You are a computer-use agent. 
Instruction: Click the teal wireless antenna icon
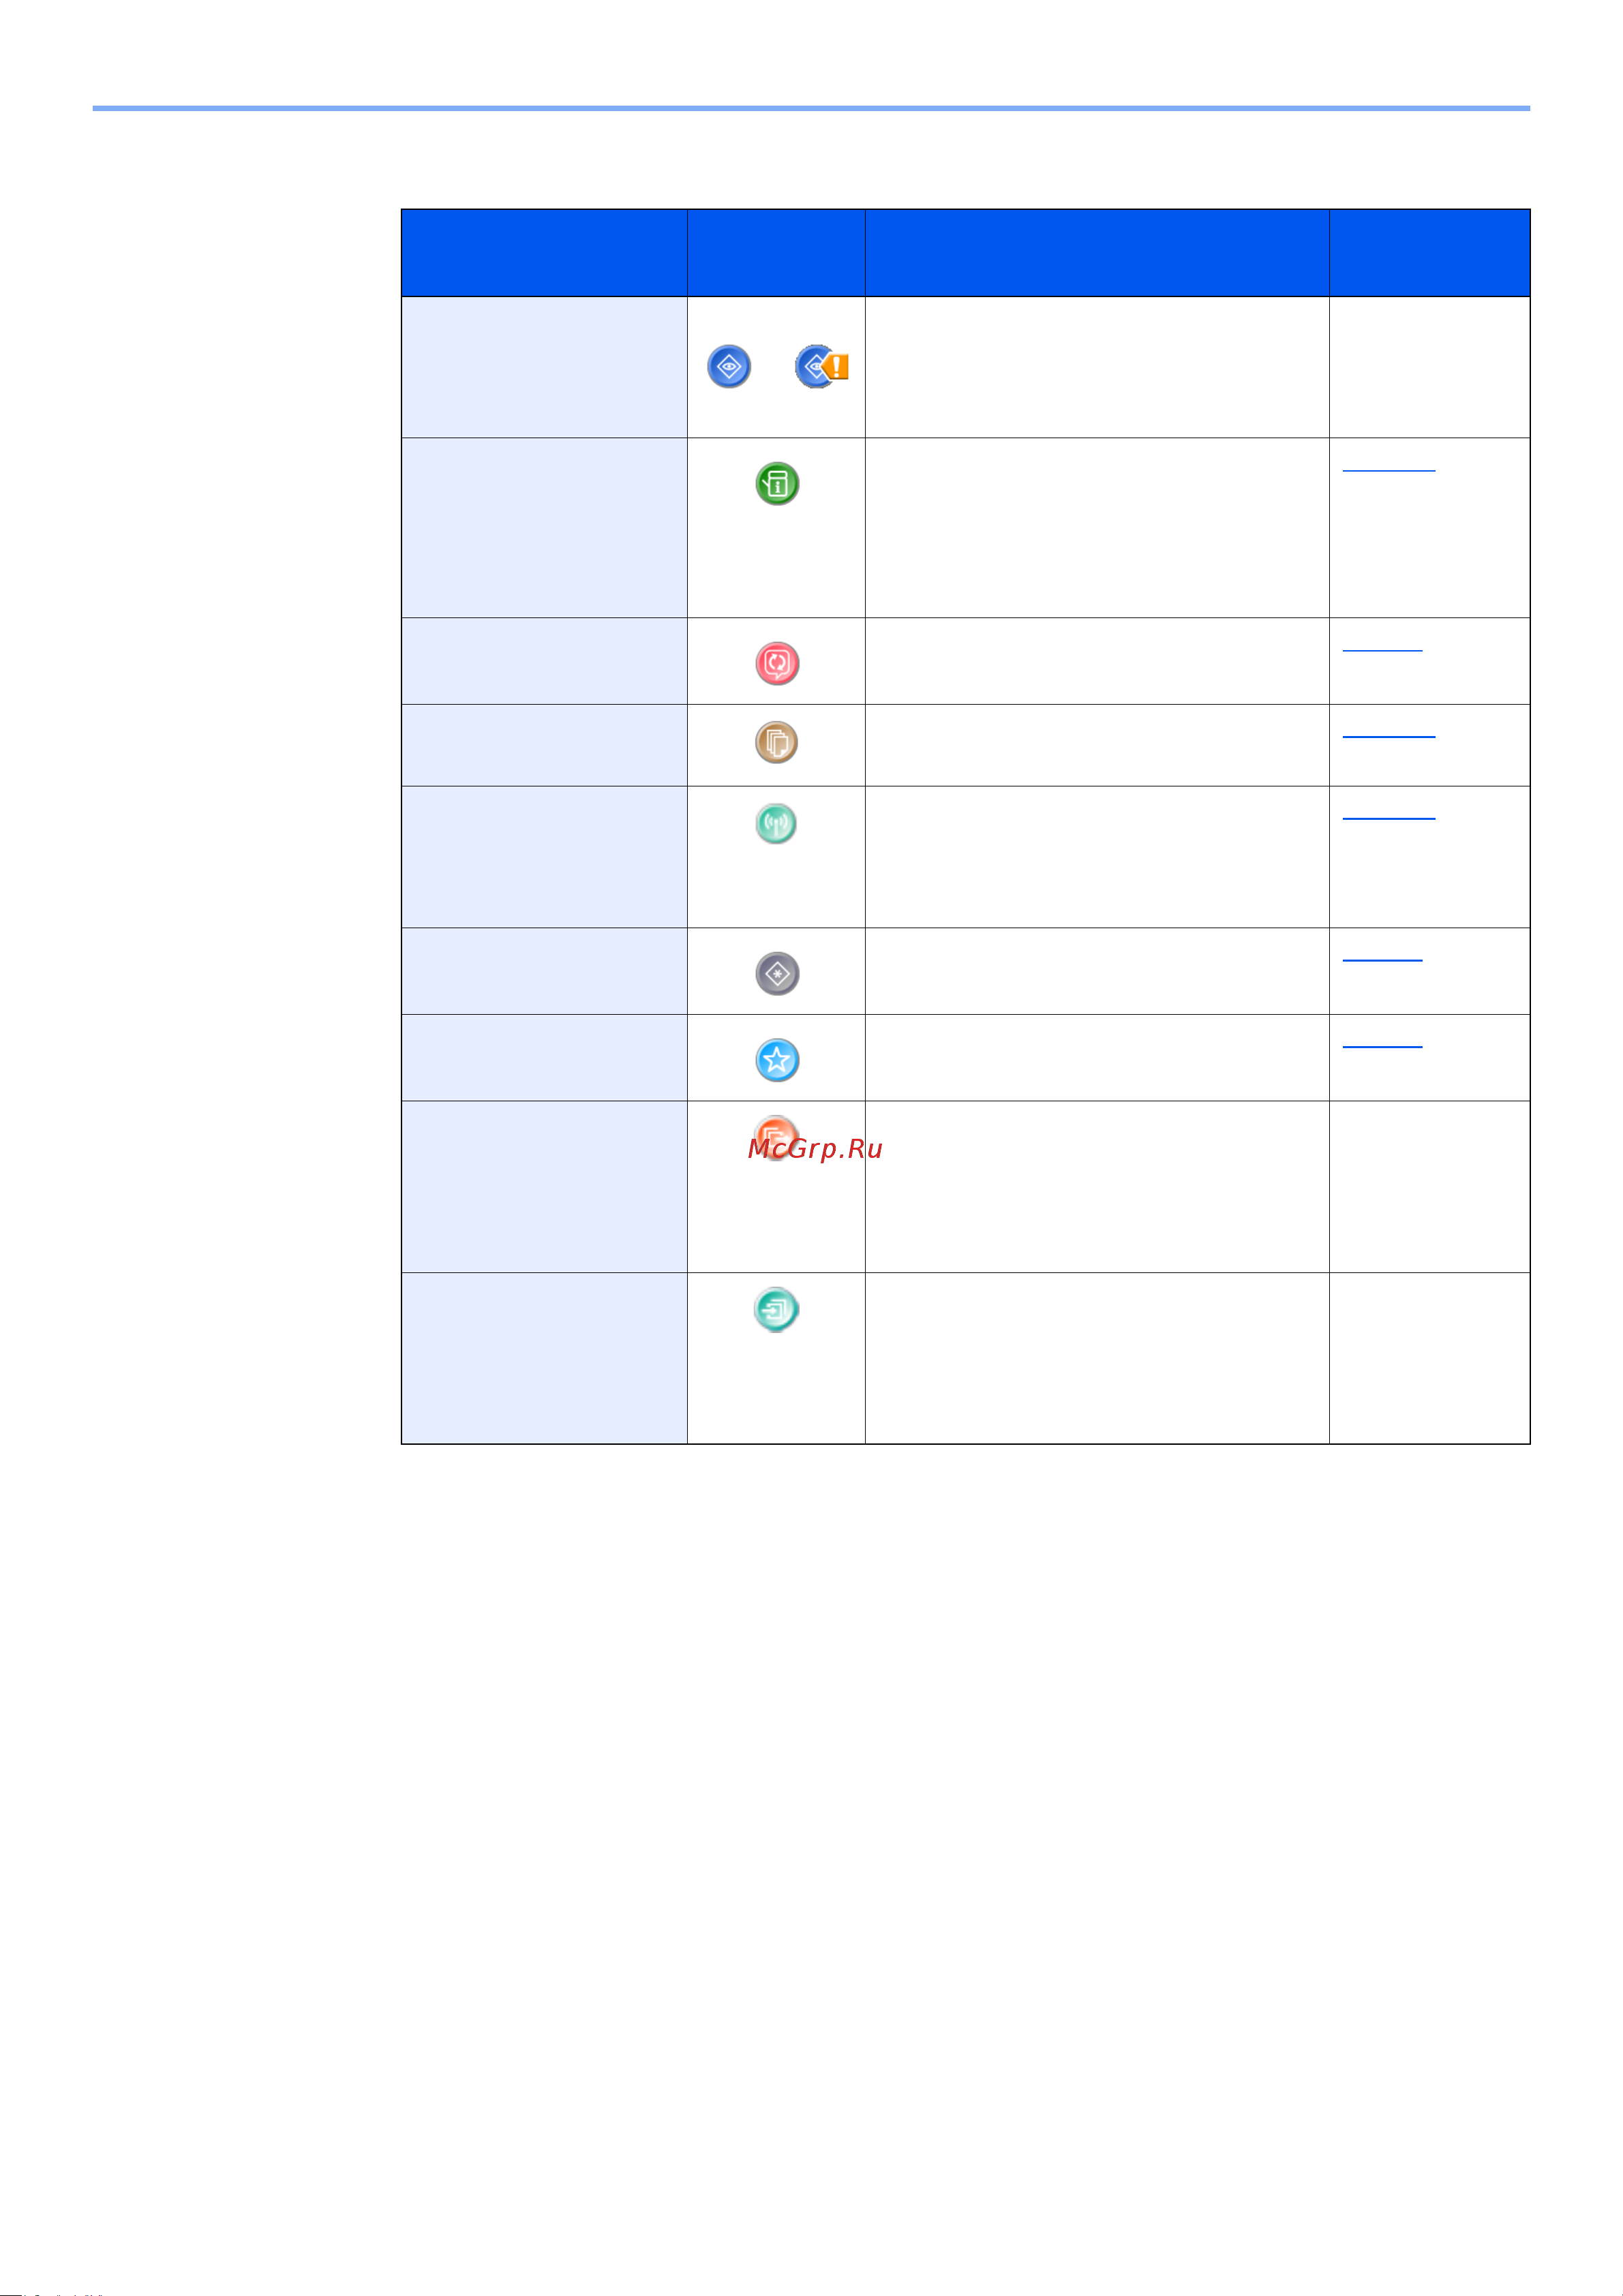[776, 824]
